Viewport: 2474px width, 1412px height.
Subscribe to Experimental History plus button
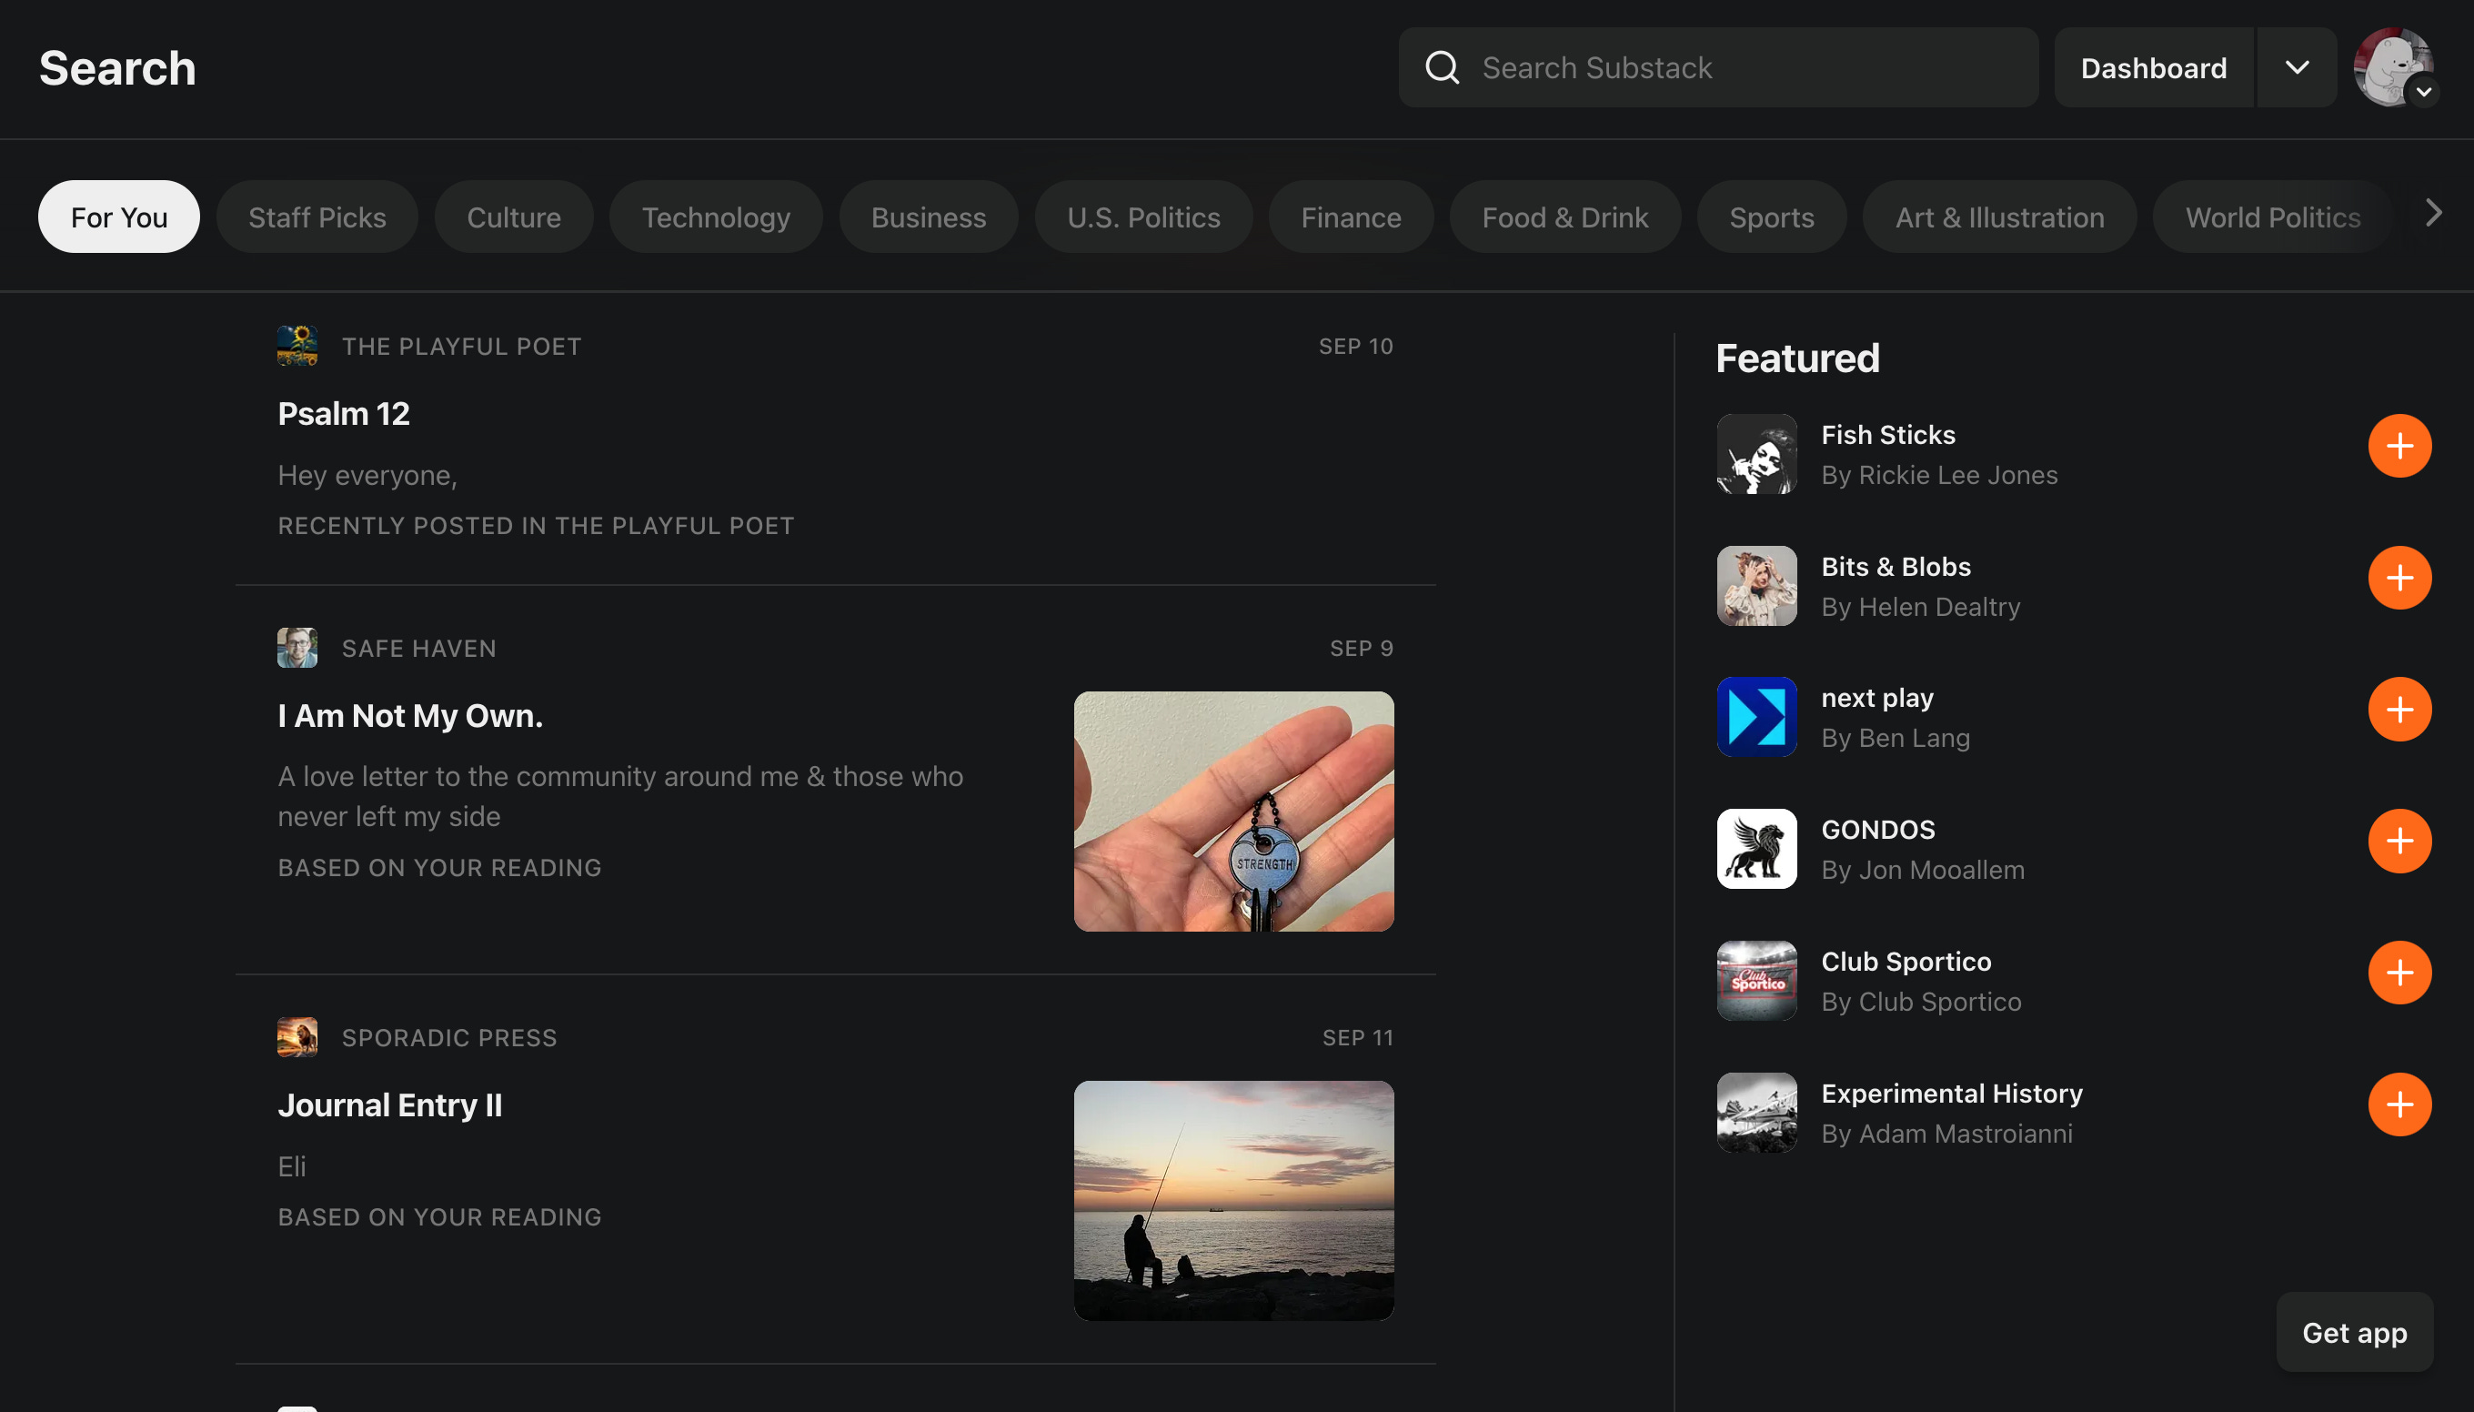click(x=2399, y=1104)
